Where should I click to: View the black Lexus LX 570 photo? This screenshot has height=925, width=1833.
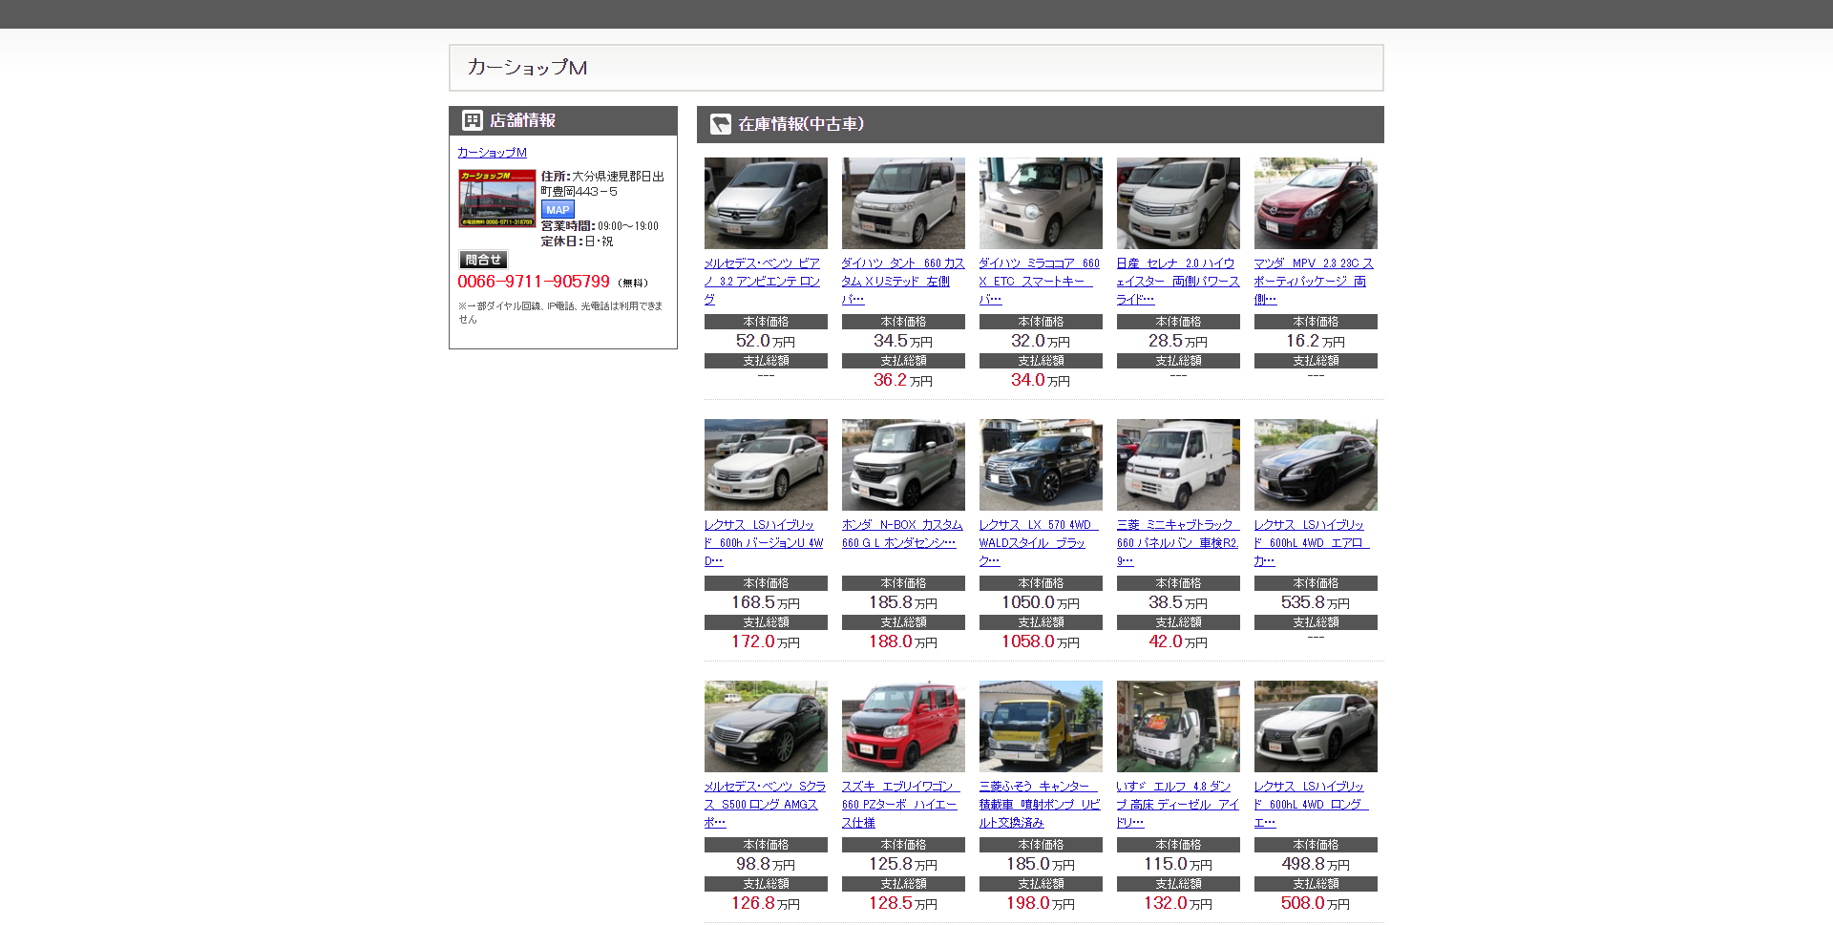pos(1041,465)
